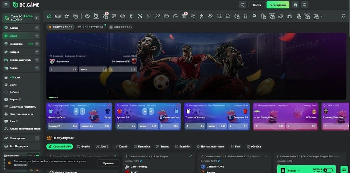Select the chess knight icon
Screen dimensions: 350x173
(246, 16)
